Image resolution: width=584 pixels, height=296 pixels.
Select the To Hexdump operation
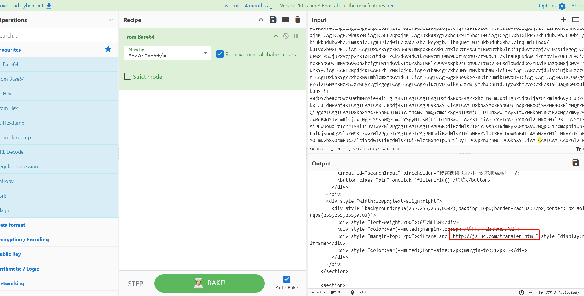59,123
